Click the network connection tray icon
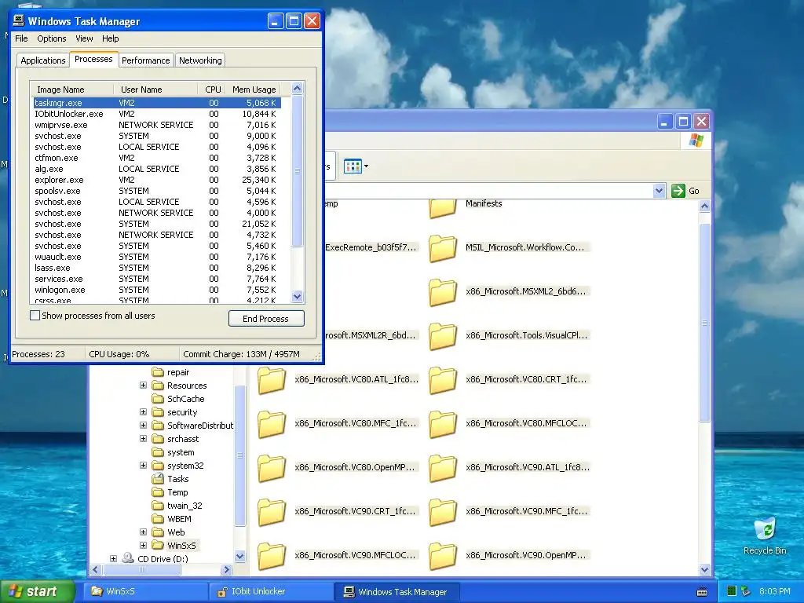 (746, 591)
